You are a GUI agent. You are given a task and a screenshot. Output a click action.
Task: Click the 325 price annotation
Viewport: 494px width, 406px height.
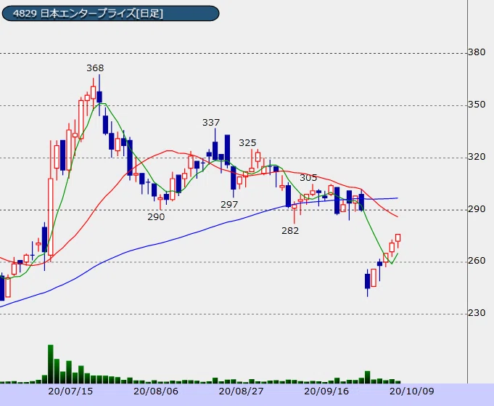click(247, 143)
